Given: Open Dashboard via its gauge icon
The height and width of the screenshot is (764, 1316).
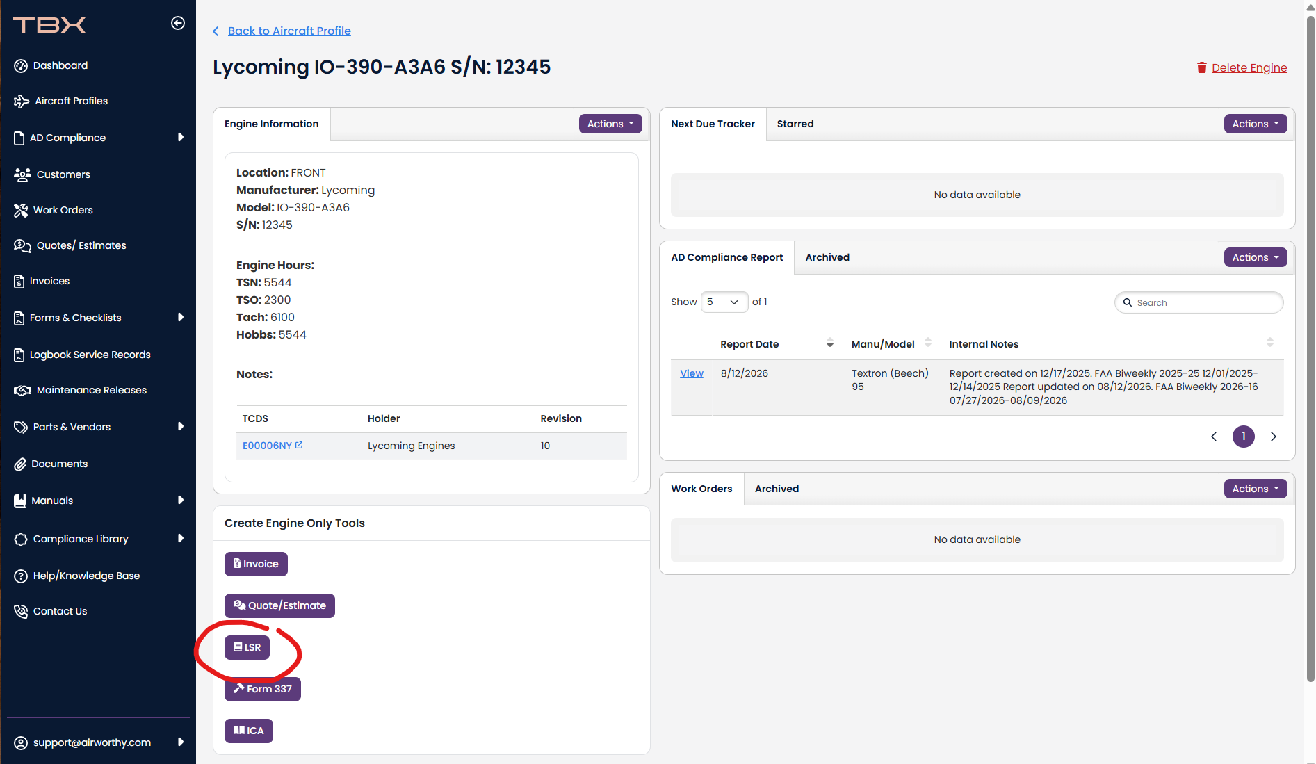Looking at the screenshot, I should [21, 66].
